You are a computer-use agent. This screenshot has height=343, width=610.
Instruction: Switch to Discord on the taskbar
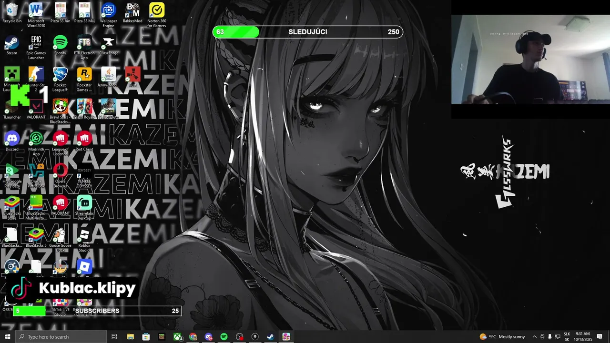tap(209, 337)
